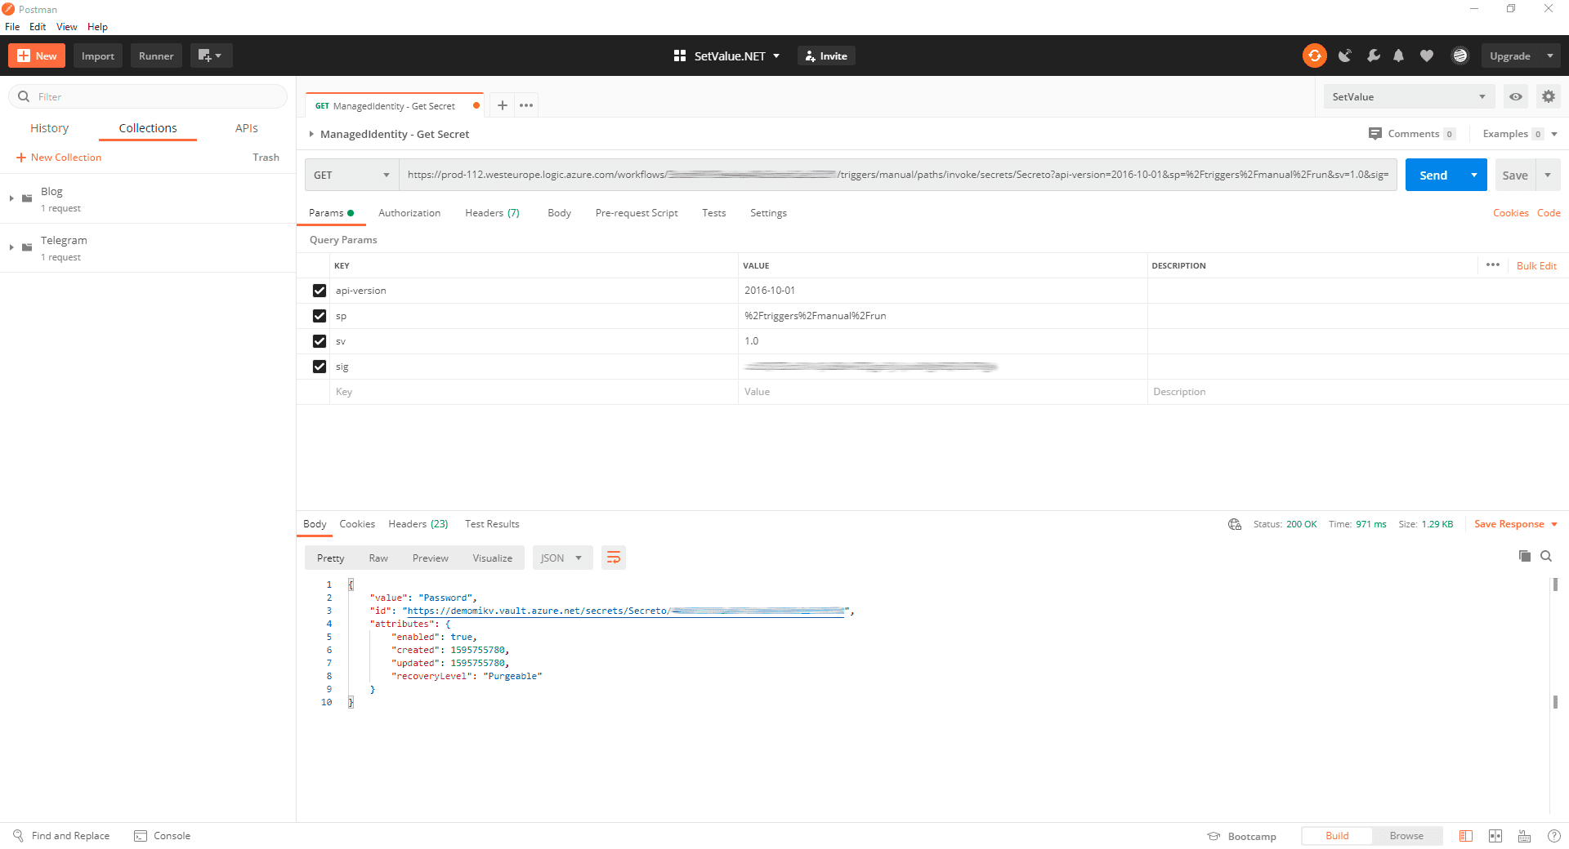
Task: Open Bootcamp lessons
Action: coord(1242,836)
